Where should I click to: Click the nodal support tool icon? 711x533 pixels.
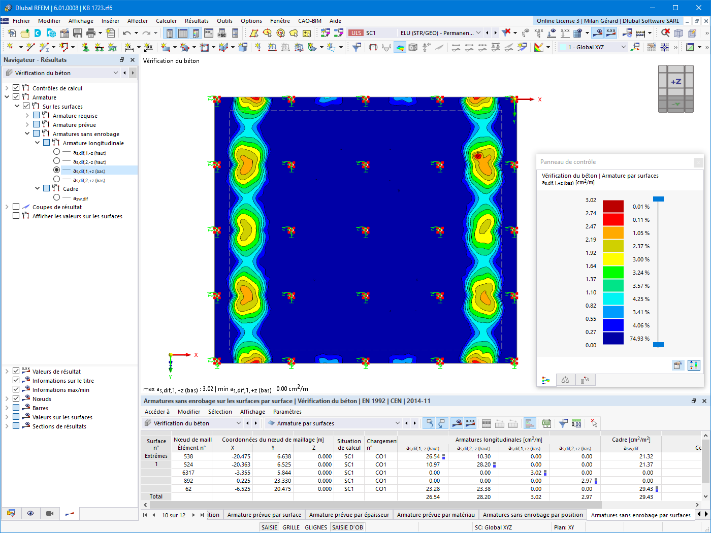point(85,47)
